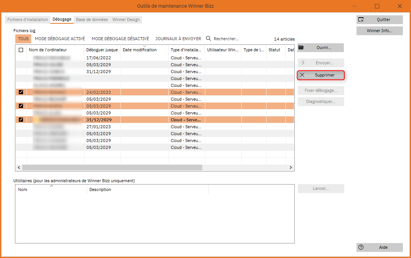The height and width of the screenshot is (258, 411).
Task: Uncheck the bold 31/12/2029 row checkbox
Action: pos(21,120)
